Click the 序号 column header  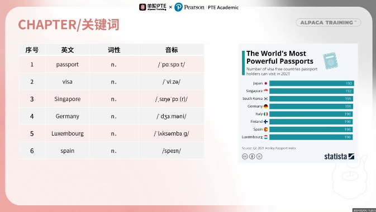coord(32,50)
